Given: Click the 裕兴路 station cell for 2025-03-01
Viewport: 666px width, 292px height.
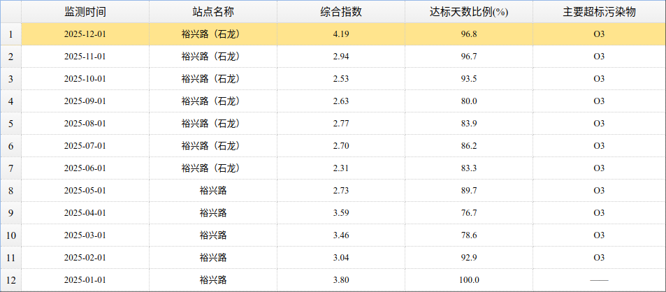Looking at the screenshot, I should [212, 235].
